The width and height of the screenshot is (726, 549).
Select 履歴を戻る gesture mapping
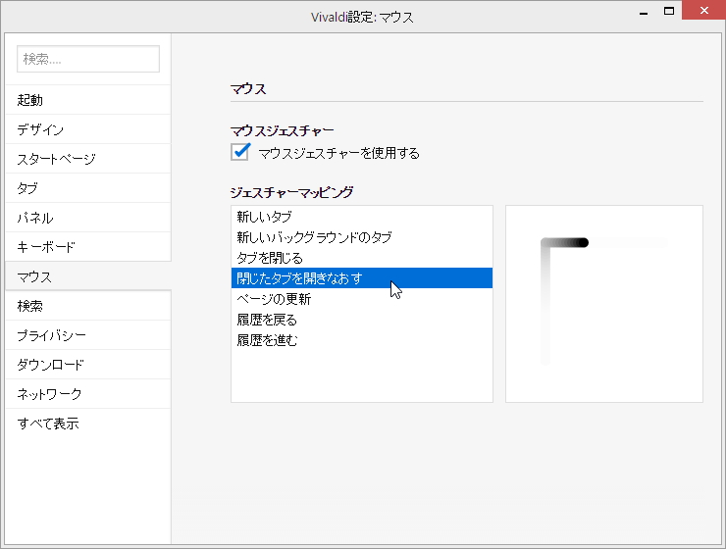click(x=362, y=320)
